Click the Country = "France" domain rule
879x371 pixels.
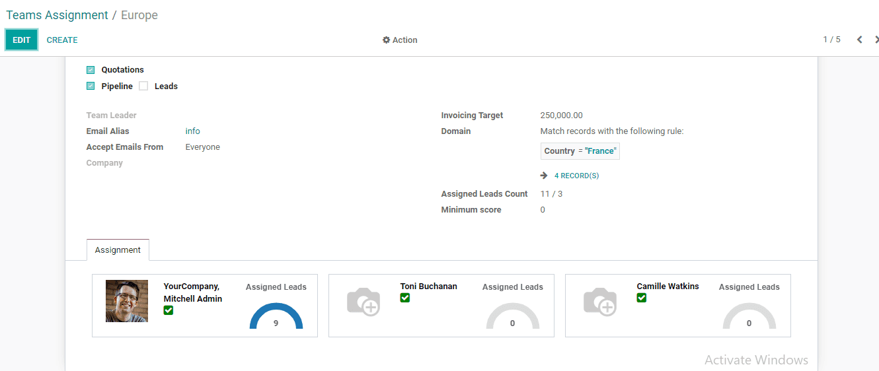tap(580, 151)
